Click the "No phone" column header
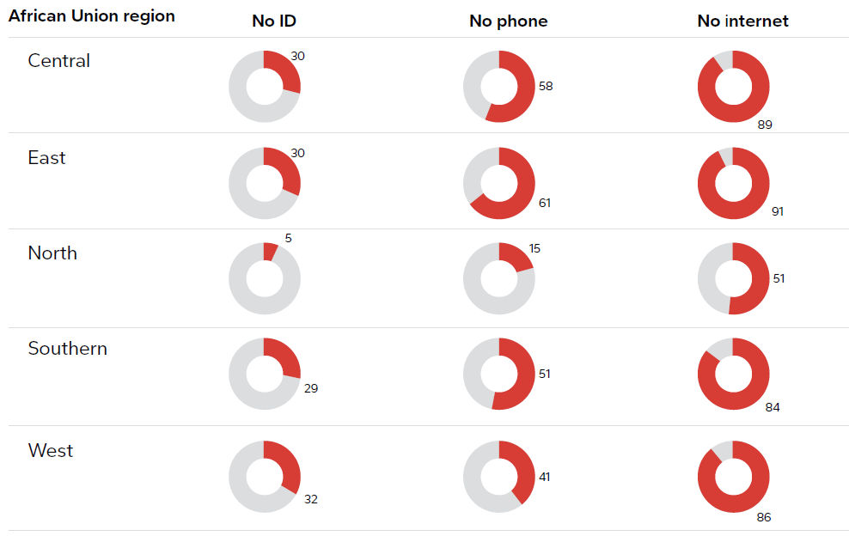 tap(508, 21)
